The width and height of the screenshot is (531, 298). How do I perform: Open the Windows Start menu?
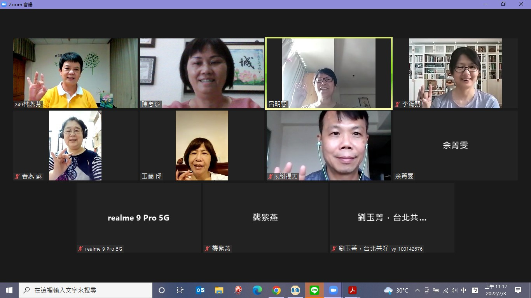point(9,290)
